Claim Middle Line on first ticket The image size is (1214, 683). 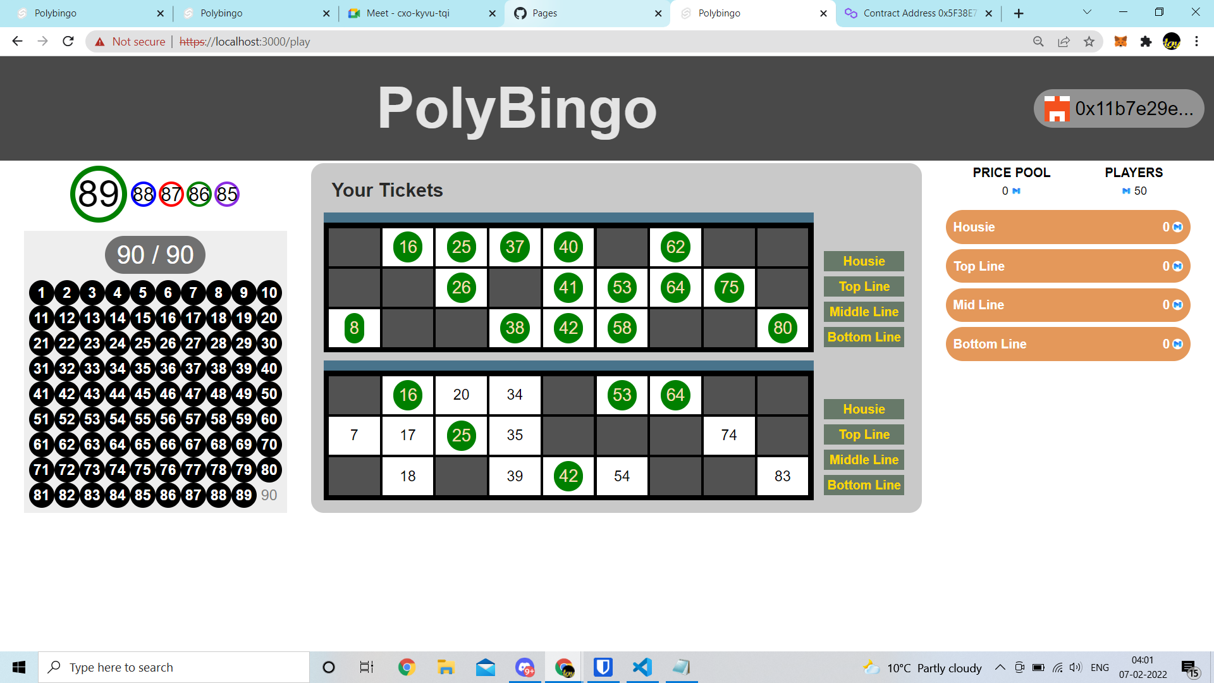[864, 312]
